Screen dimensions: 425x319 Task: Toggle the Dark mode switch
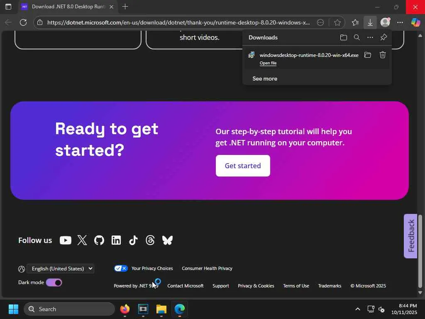pos(54,282)
